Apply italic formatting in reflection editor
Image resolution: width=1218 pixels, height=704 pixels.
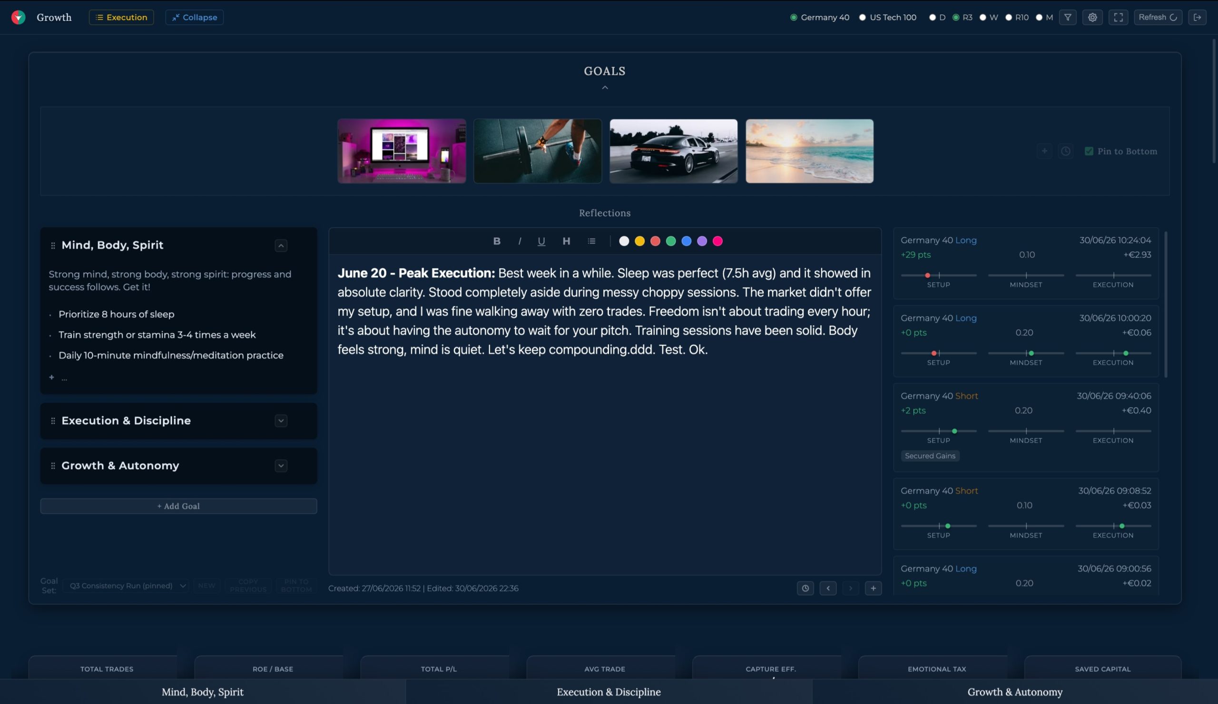[520, 241]
